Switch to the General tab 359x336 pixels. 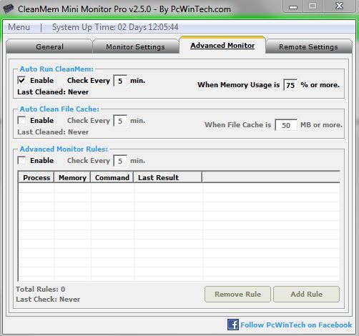coord(49,46)
